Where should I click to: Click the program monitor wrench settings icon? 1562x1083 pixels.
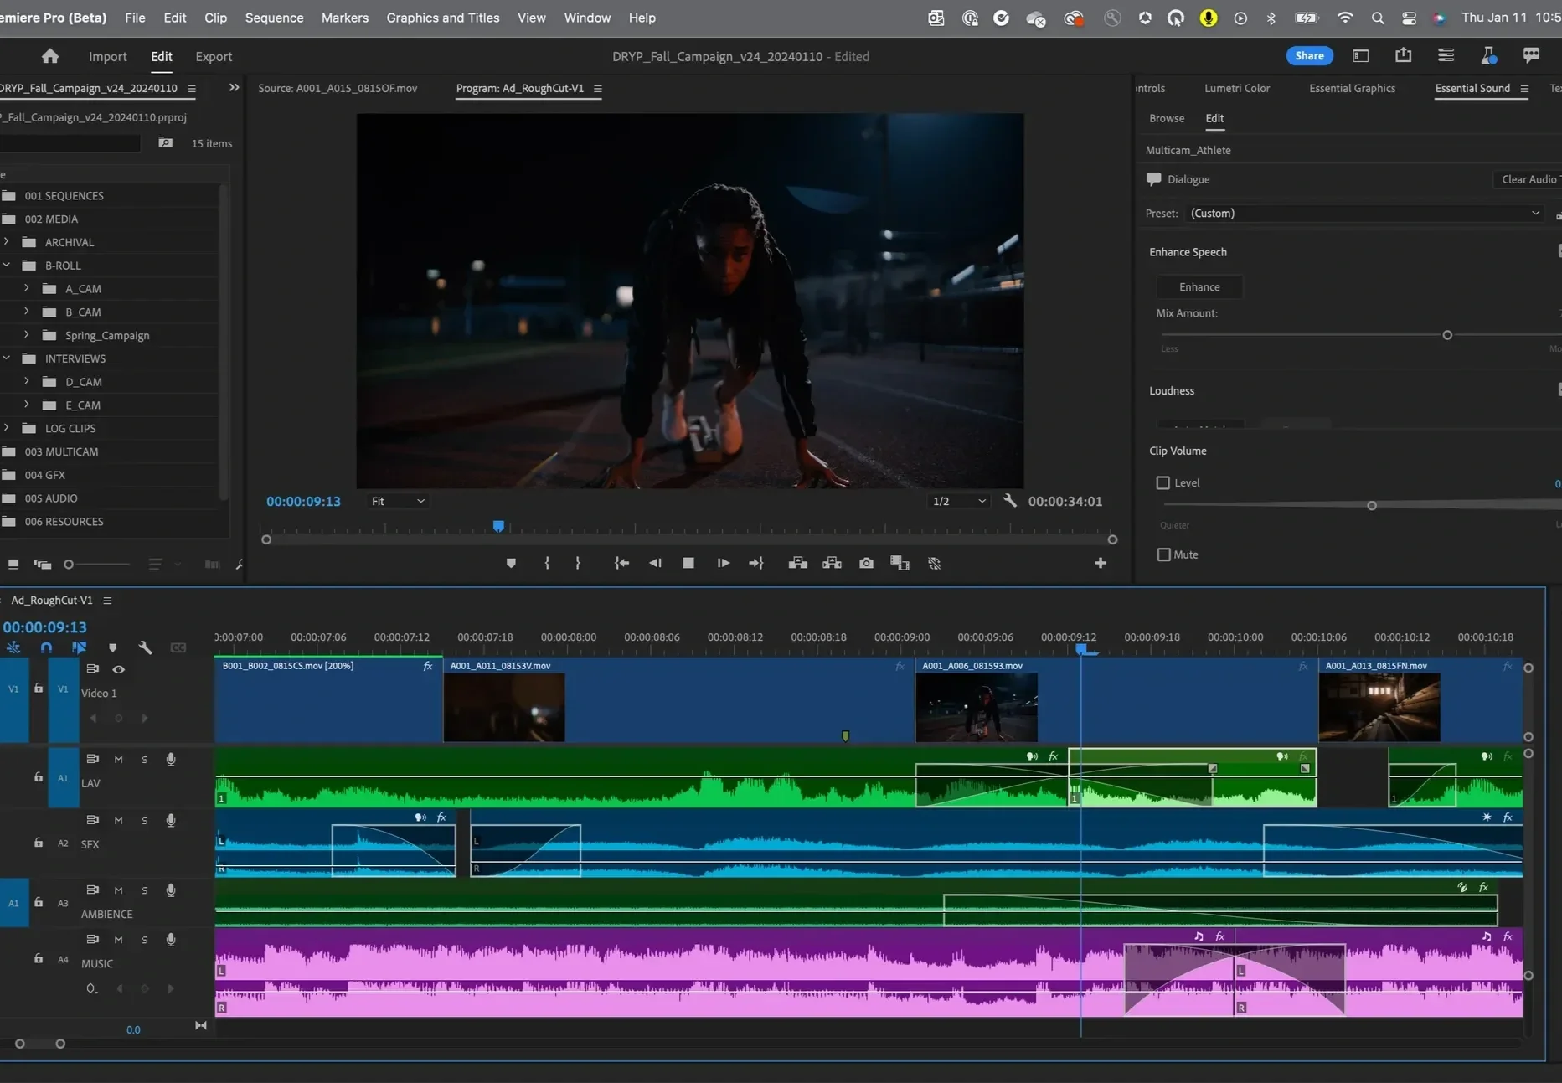click(x=1009, y=501)
